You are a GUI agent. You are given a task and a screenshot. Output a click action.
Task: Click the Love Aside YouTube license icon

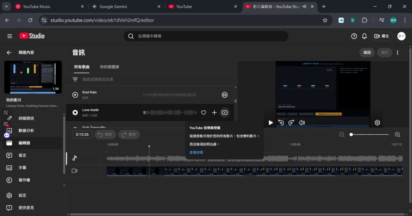[224, 112]
